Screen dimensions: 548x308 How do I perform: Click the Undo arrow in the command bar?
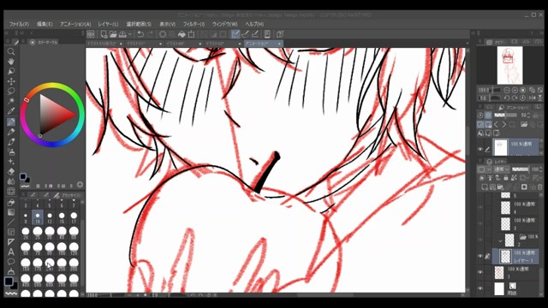pos(140,34)
